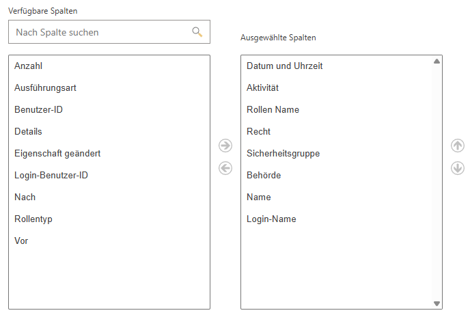Screen dimensions: 470x315
Task: Select 'Datum und Uhrzeit' in selected columns
Action: click(x=284, y=66)
